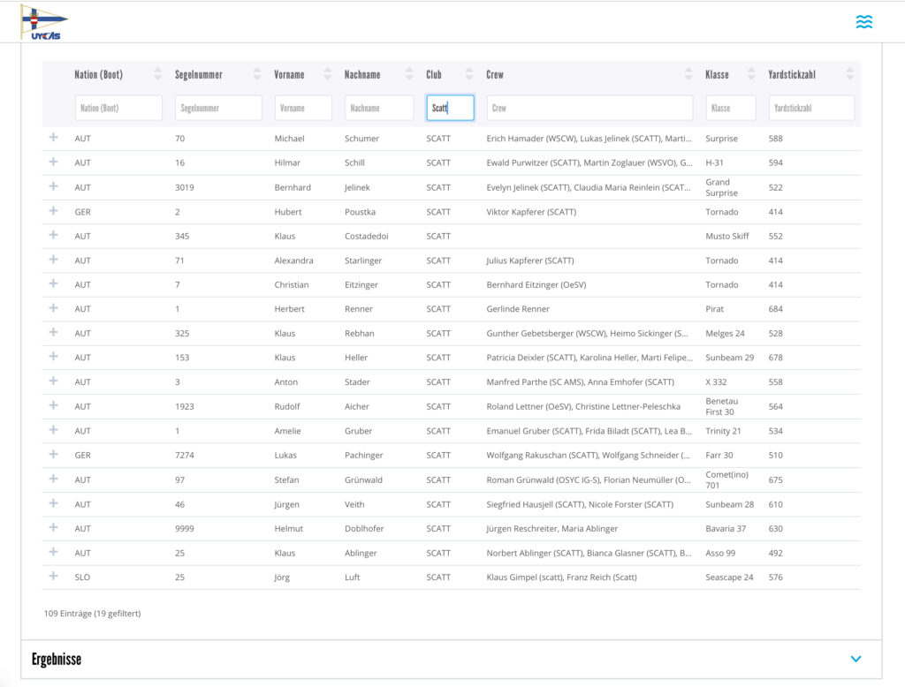
Task: Sort by Club column arrows
Action: [469, 74]
